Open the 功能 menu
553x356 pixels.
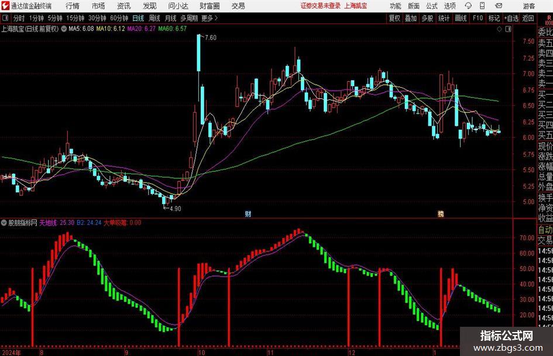tap(396, 6)
